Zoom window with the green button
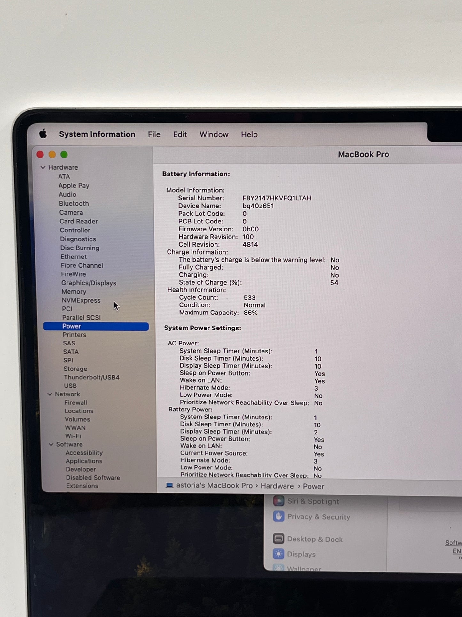Screen dimensions: 462x617 coord(64,155)
